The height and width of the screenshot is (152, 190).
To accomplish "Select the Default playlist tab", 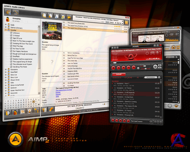I will point(119,74).
